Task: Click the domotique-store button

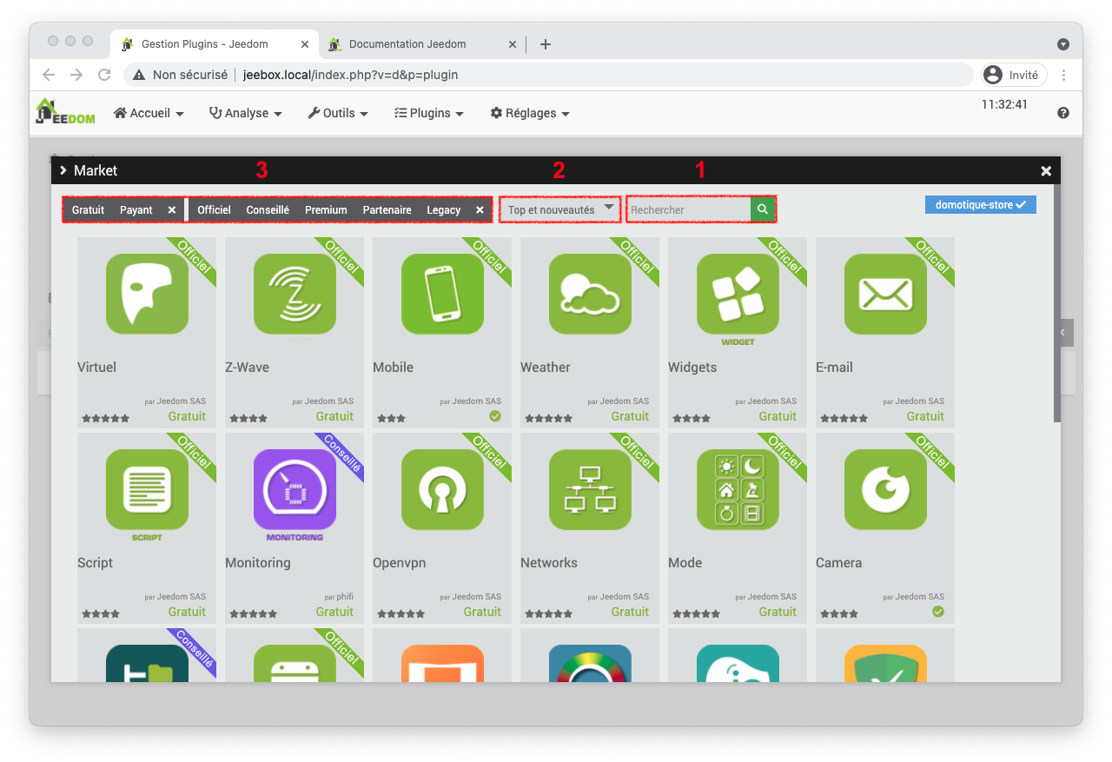Action: pyautogui.click(x=980, y=204)
